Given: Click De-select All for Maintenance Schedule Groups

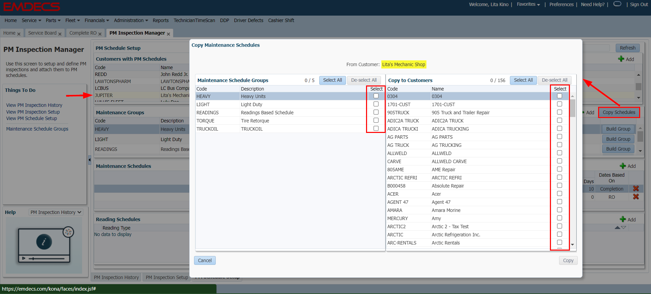Looking at the screenshot, I should (364, 80).
